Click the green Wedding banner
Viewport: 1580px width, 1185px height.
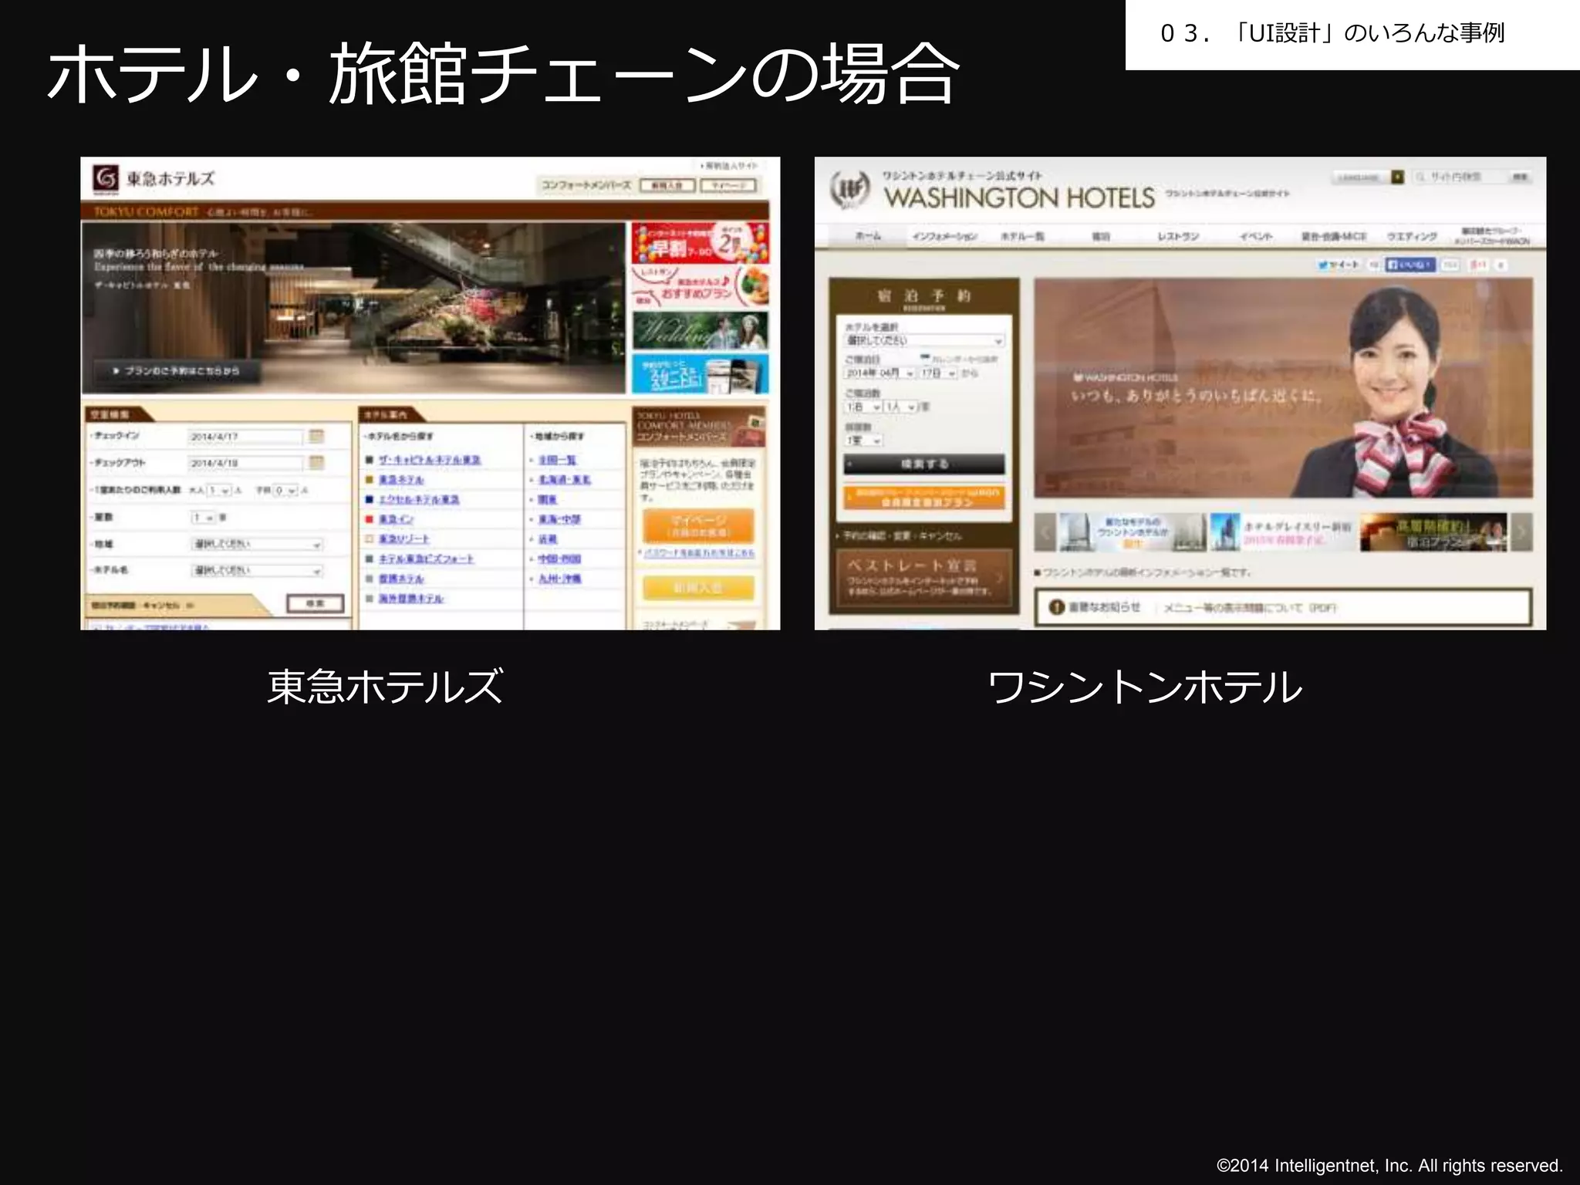[x=701, y=330]
